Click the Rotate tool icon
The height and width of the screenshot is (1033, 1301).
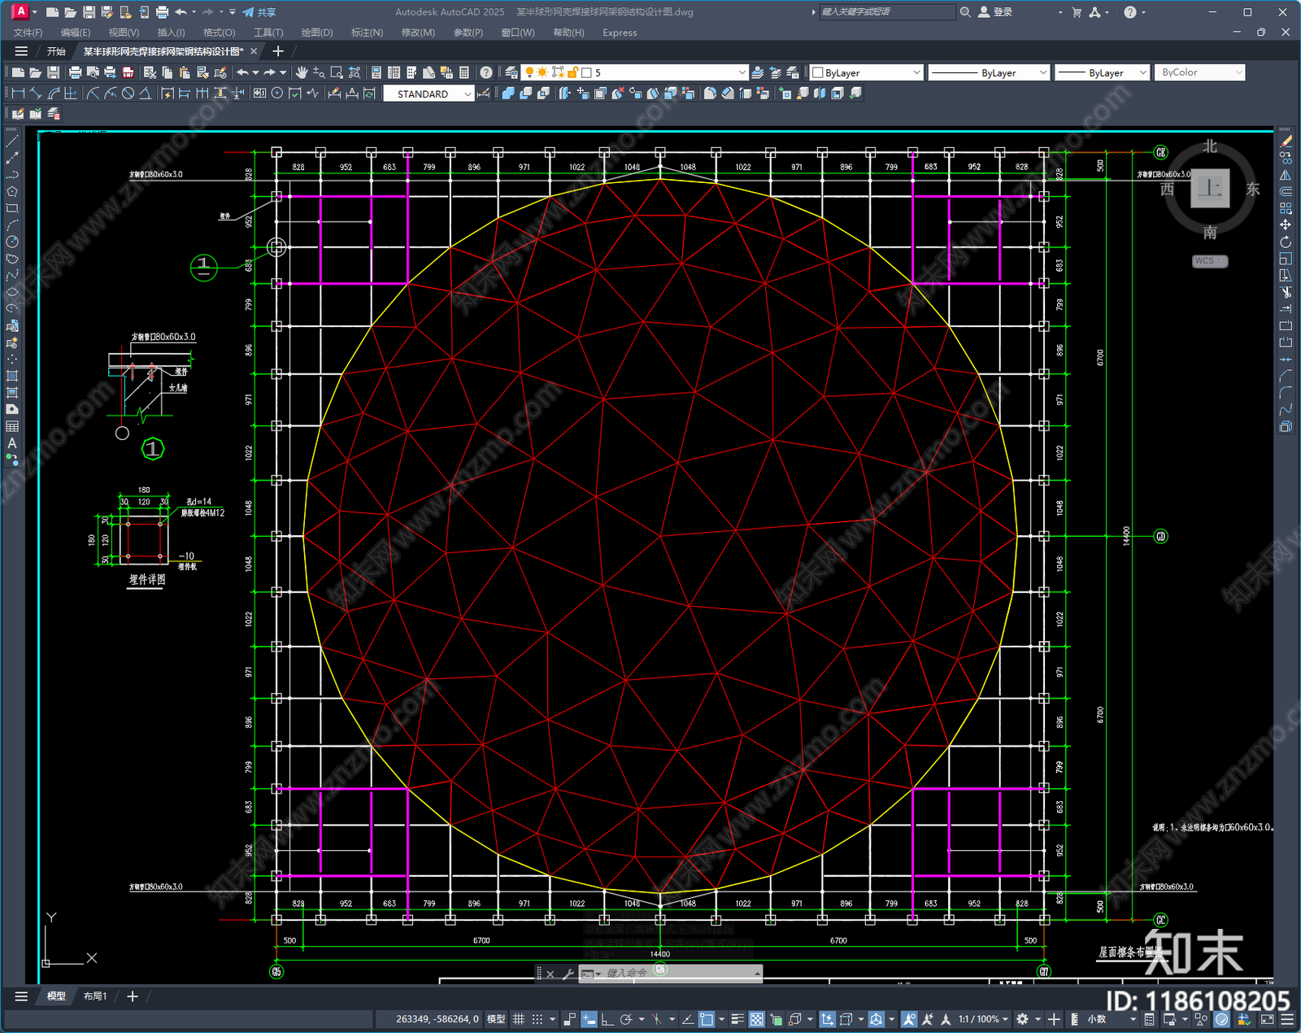pos(1286,242)
